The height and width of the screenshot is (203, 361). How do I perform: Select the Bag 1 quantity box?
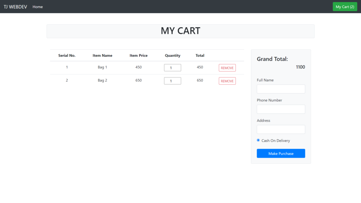point(172,68)
